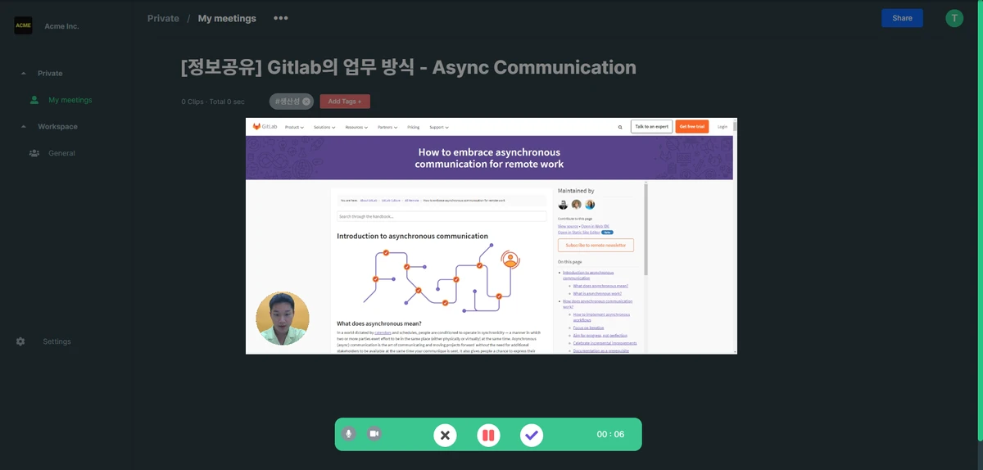983x470 pixels.
Task: Open What does asynchronous mean? link
Action: [x=600, y=286]
